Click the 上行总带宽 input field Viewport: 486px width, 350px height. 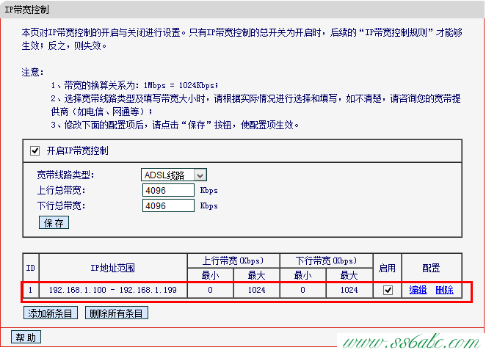point(167,190)
